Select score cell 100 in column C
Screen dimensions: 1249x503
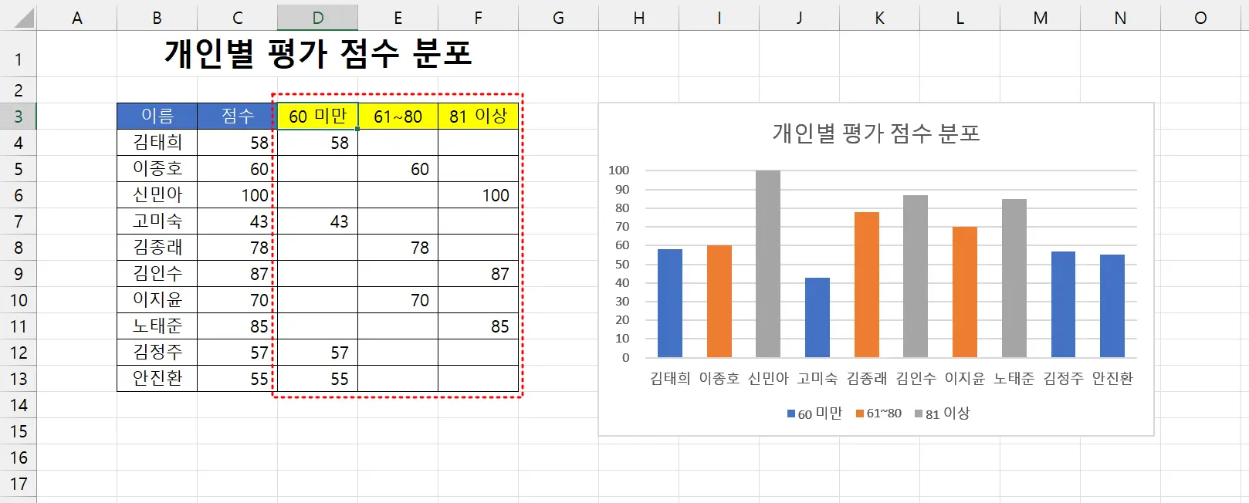(238, 195)
